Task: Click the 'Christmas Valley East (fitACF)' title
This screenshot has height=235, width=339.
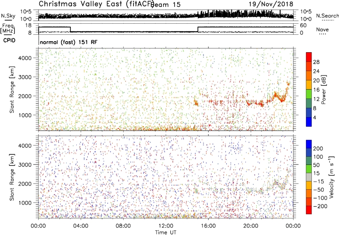Action: (96, 4)
